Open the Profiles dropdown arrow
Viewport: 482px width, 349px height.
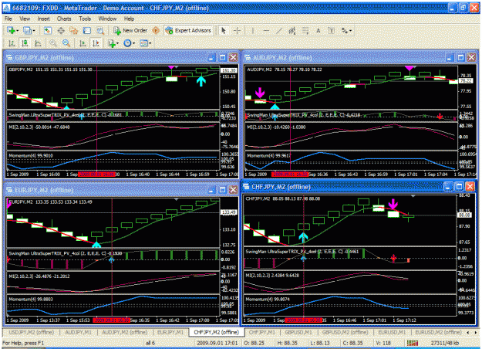pos(33,30)
